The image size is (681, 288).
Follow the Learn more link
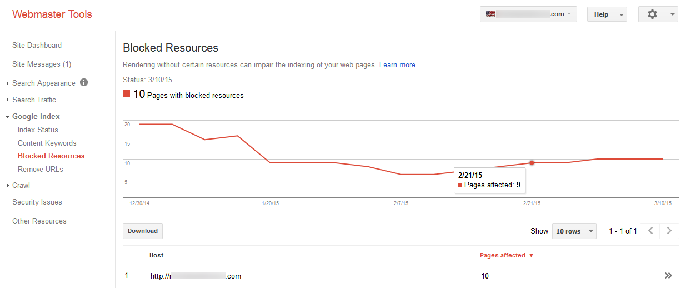[x=398, y=65]
